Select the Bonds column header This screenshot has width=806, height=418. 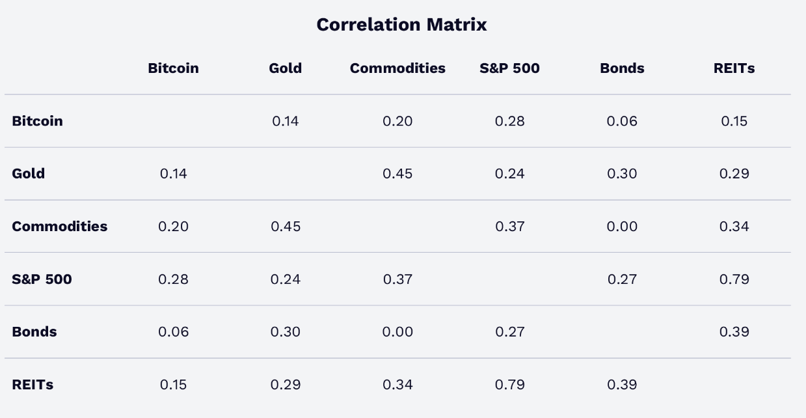tap(622, 68)
